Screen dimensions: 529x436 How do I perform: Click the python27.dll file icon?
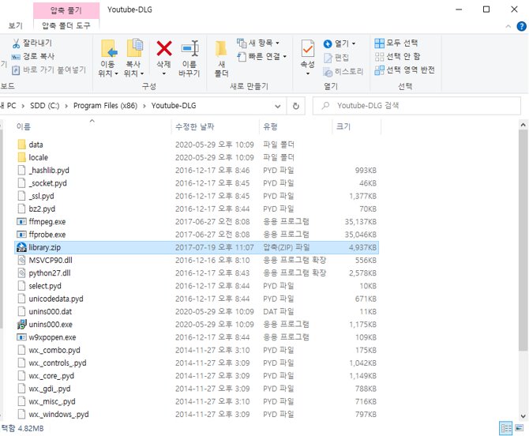(x=21, y=273)
